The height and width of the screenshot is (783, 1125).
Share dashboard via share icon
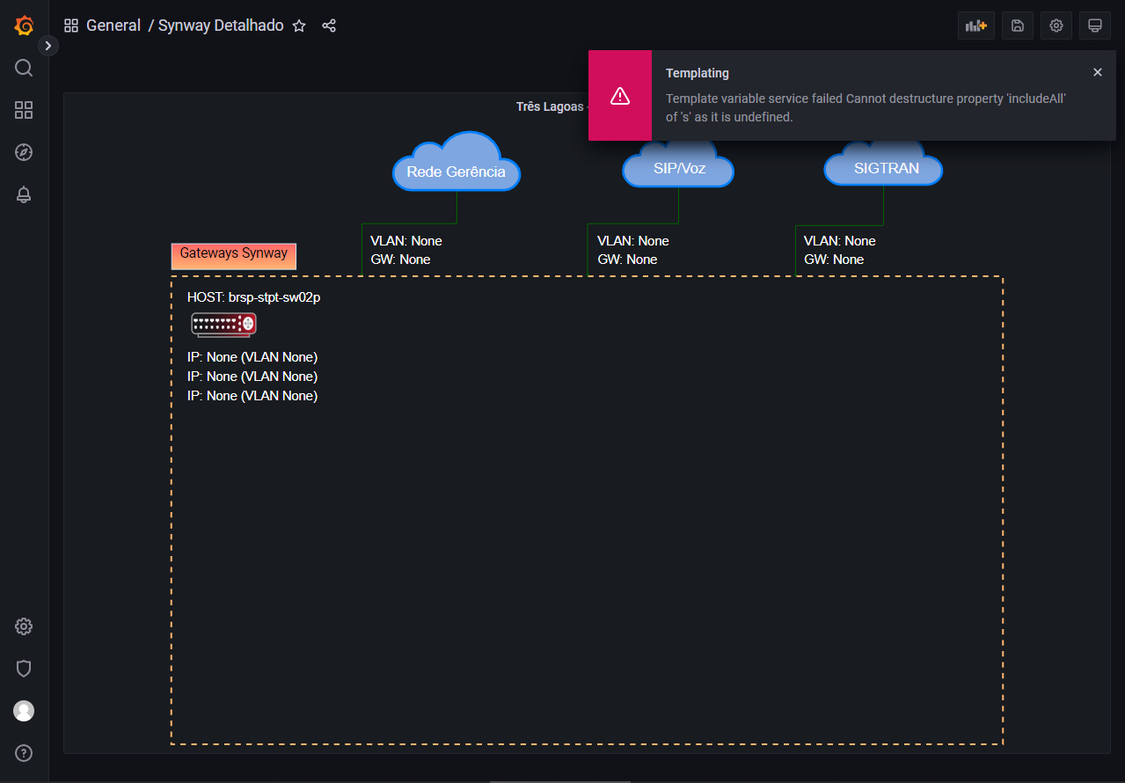(x=329, y=26)
